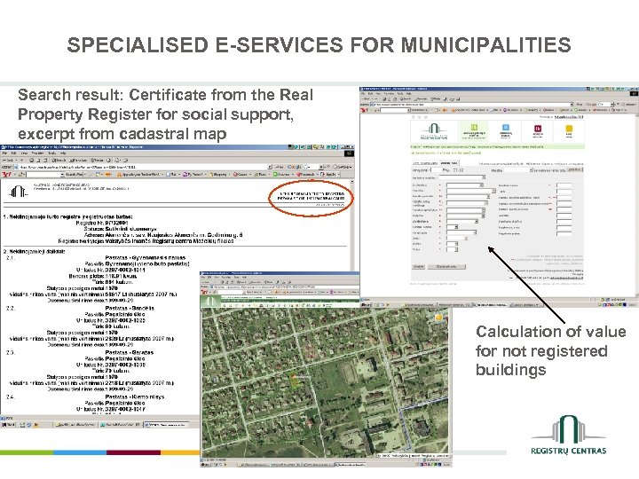Open the small eighth dropdown in form's left column
Image resolution: width=639 pixels, height=479 pixels.
click(x=453, y=227)
